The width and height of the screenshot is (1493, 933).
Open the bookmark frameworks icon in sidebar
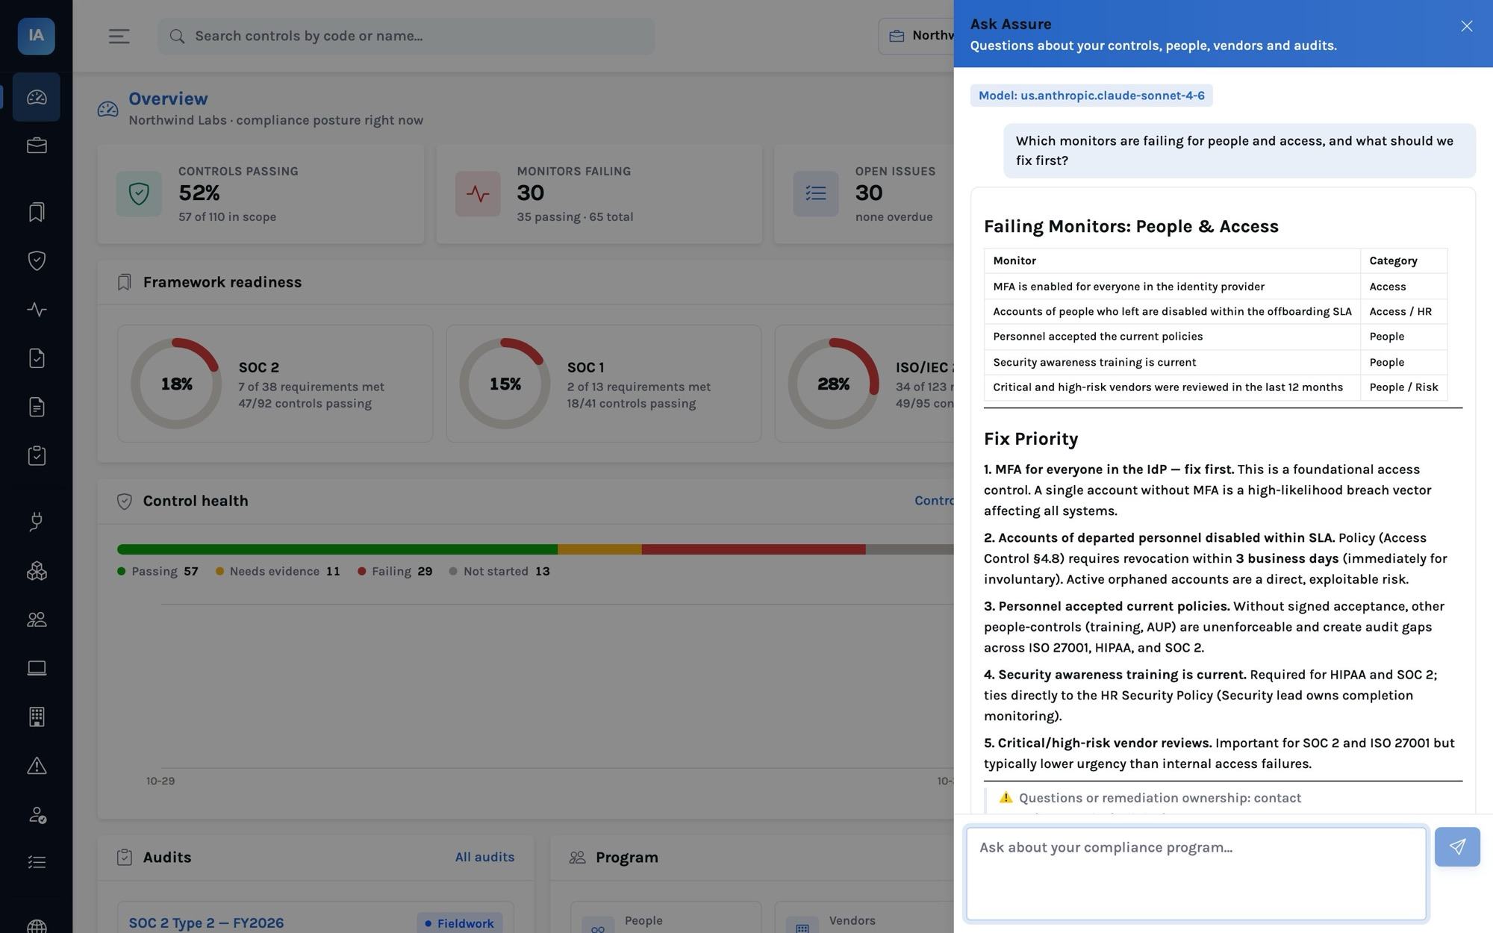coord(37,213)
